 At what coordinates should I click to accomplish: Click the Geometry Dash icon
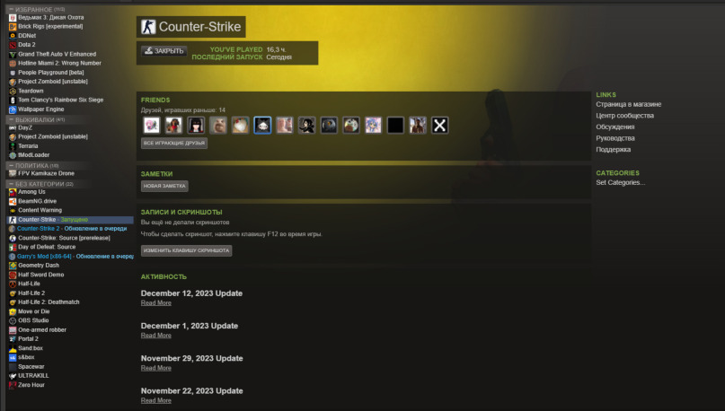(13, 266)
